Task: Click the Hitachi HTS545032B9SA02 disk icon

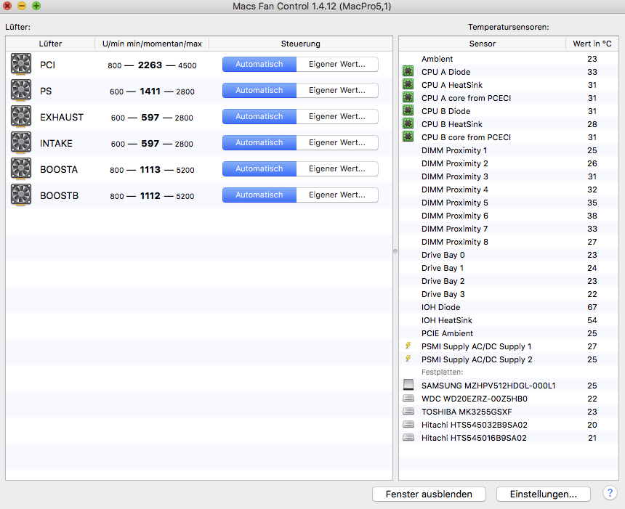Action: click(x=408, y=424)
